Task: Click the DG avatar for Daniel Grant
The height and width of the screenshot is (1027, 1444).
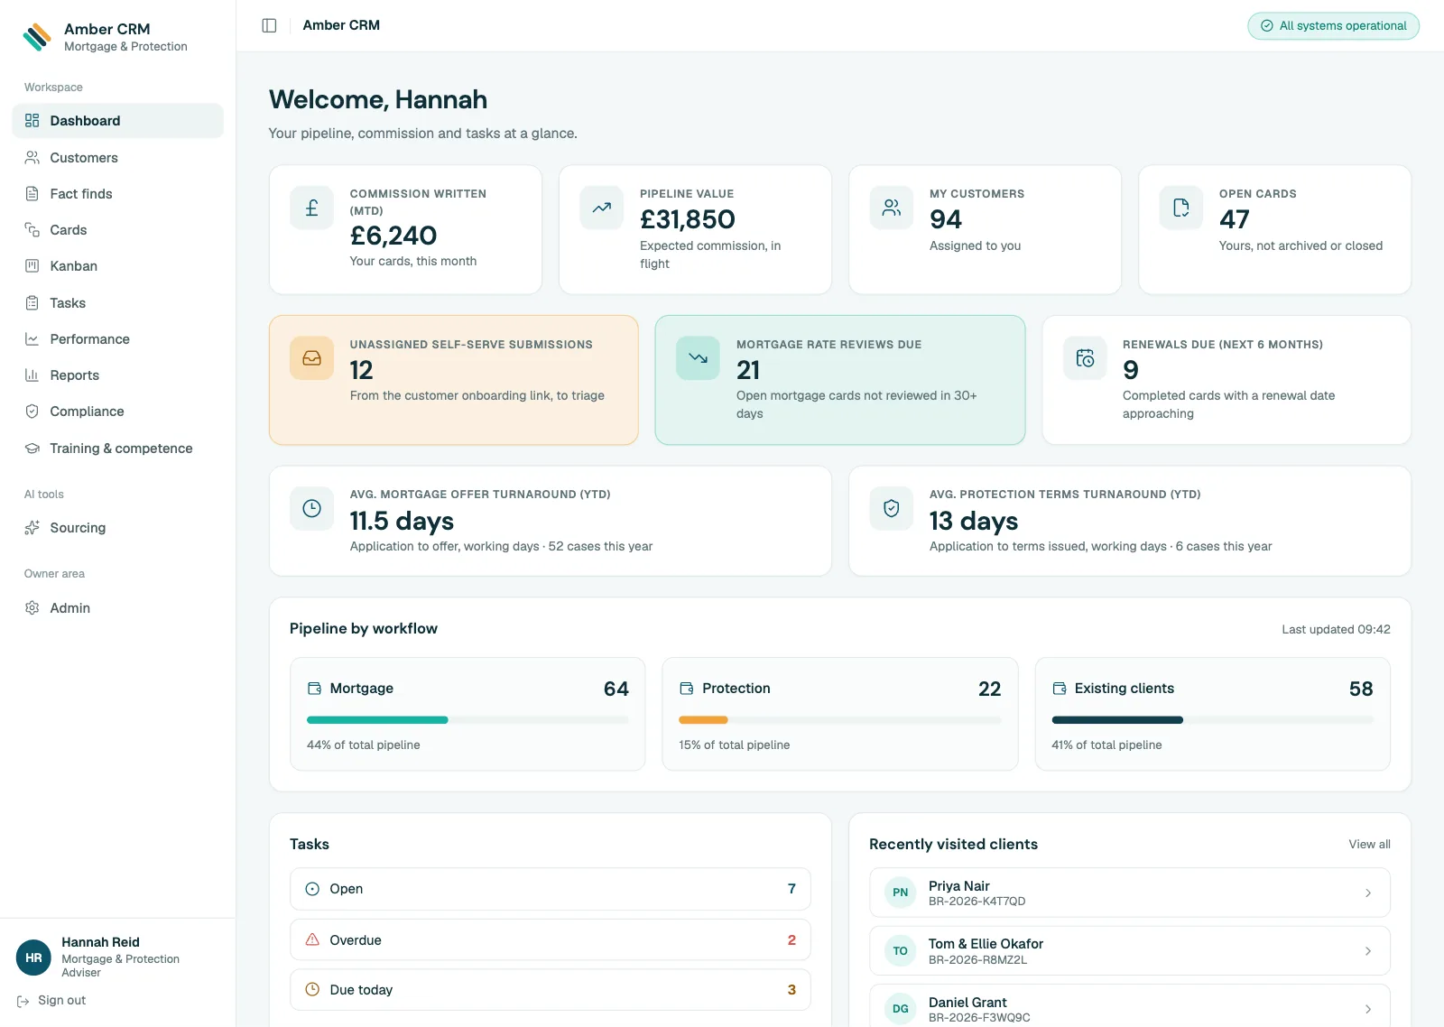Action: pyautogui.click(x=900, y=1009)
